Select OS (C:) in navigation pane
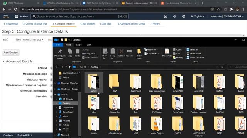Screen dimensions: 247x138 tap(66, 129)
